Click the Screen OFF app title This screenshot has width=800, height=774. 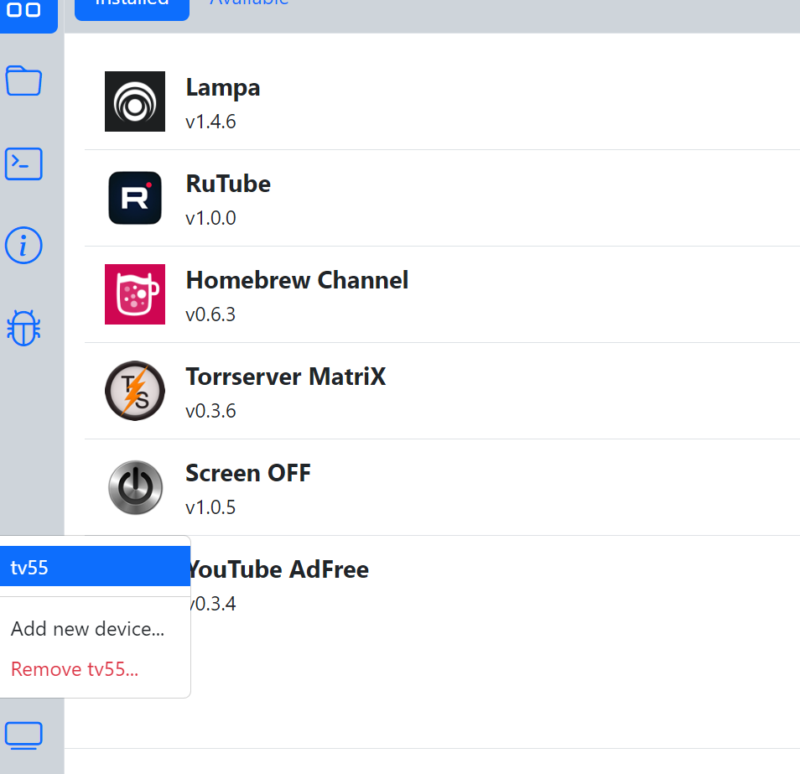pos(248,473)
